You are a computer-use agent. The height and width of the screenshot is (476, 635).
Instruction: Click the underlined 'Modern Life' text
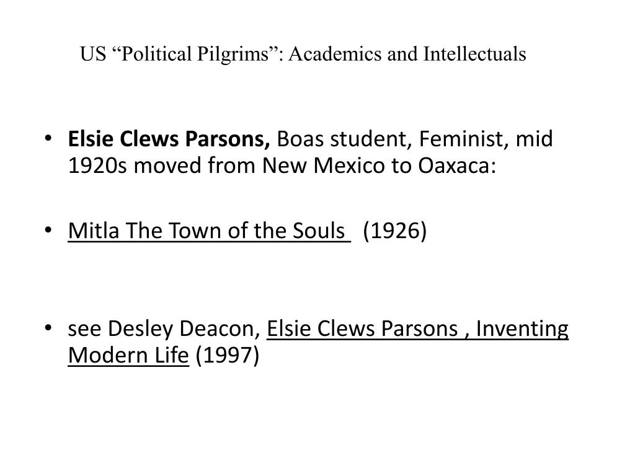[x=128, y=355]
